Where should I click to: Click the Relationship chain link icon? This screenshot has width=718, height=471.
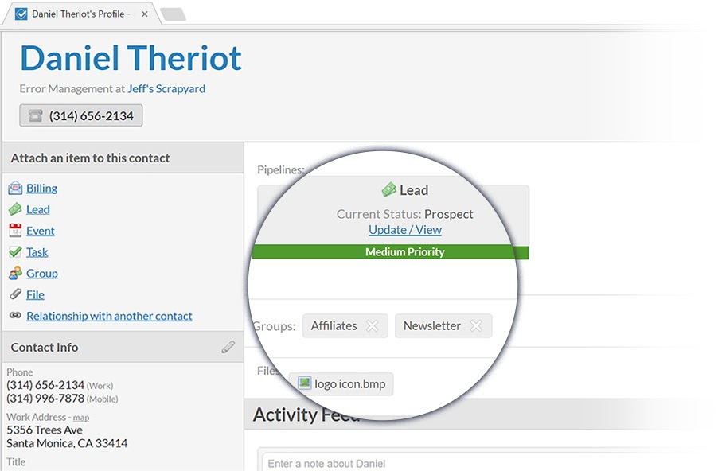click(x=15, y=316)
